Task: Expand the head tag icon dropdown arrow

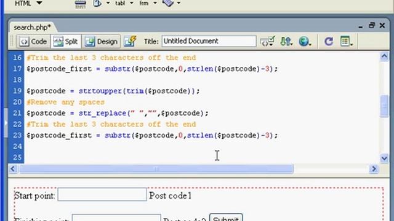Action: point(108,3)
